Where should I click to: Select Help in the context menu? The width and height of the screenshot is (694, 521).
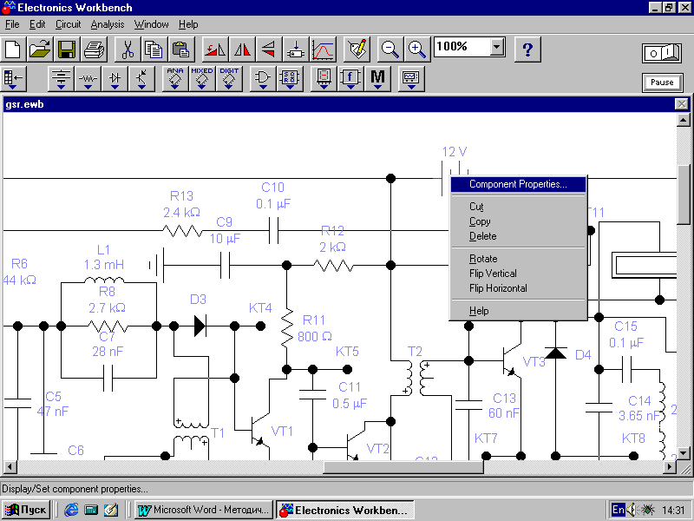pyautogui.click(x=518, y=311)
